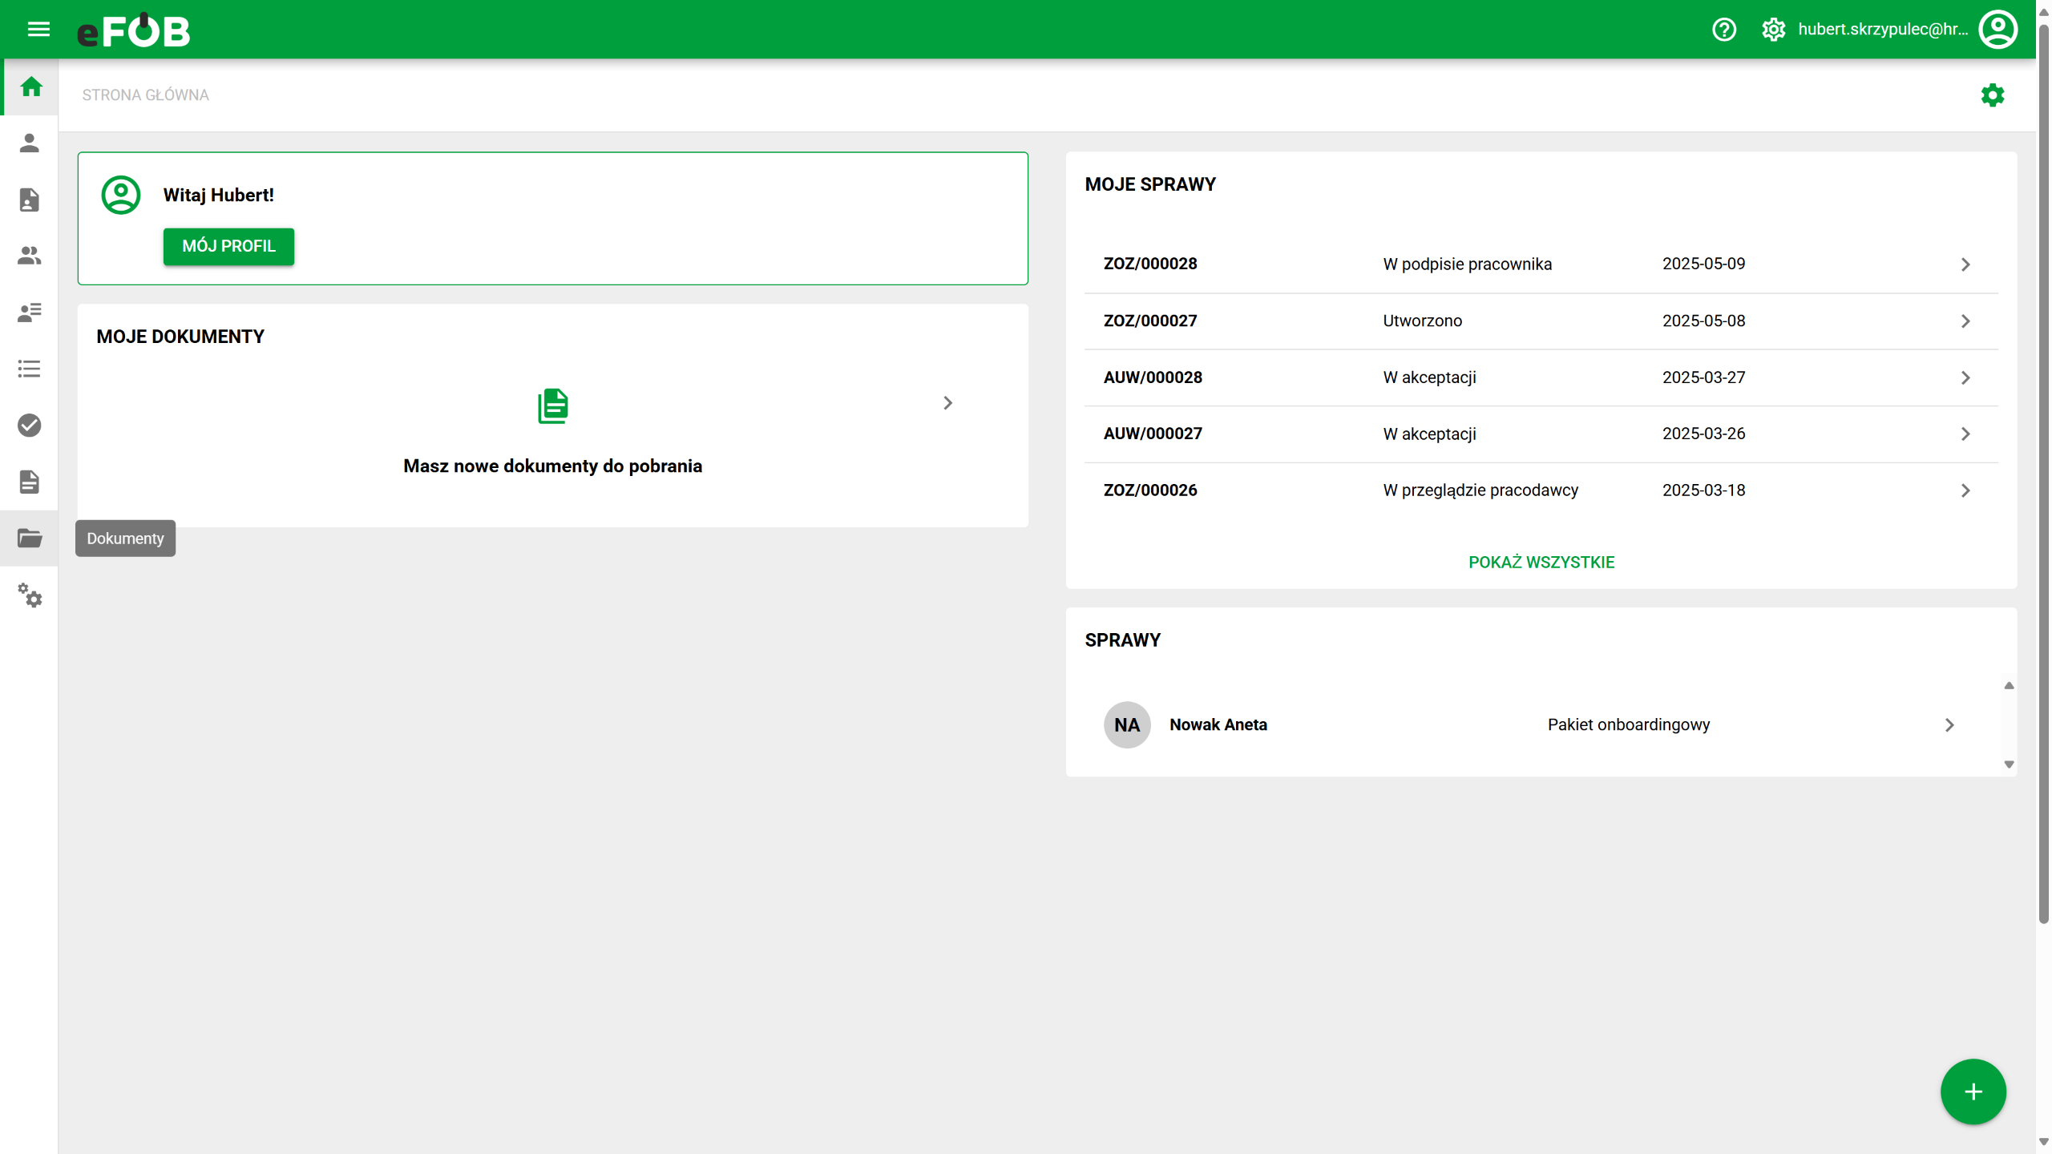The width and height of the screenshot is (2052, 1154).
Task: Open the Dokumenty folder sidebar icon
Action: click(30, 539)
